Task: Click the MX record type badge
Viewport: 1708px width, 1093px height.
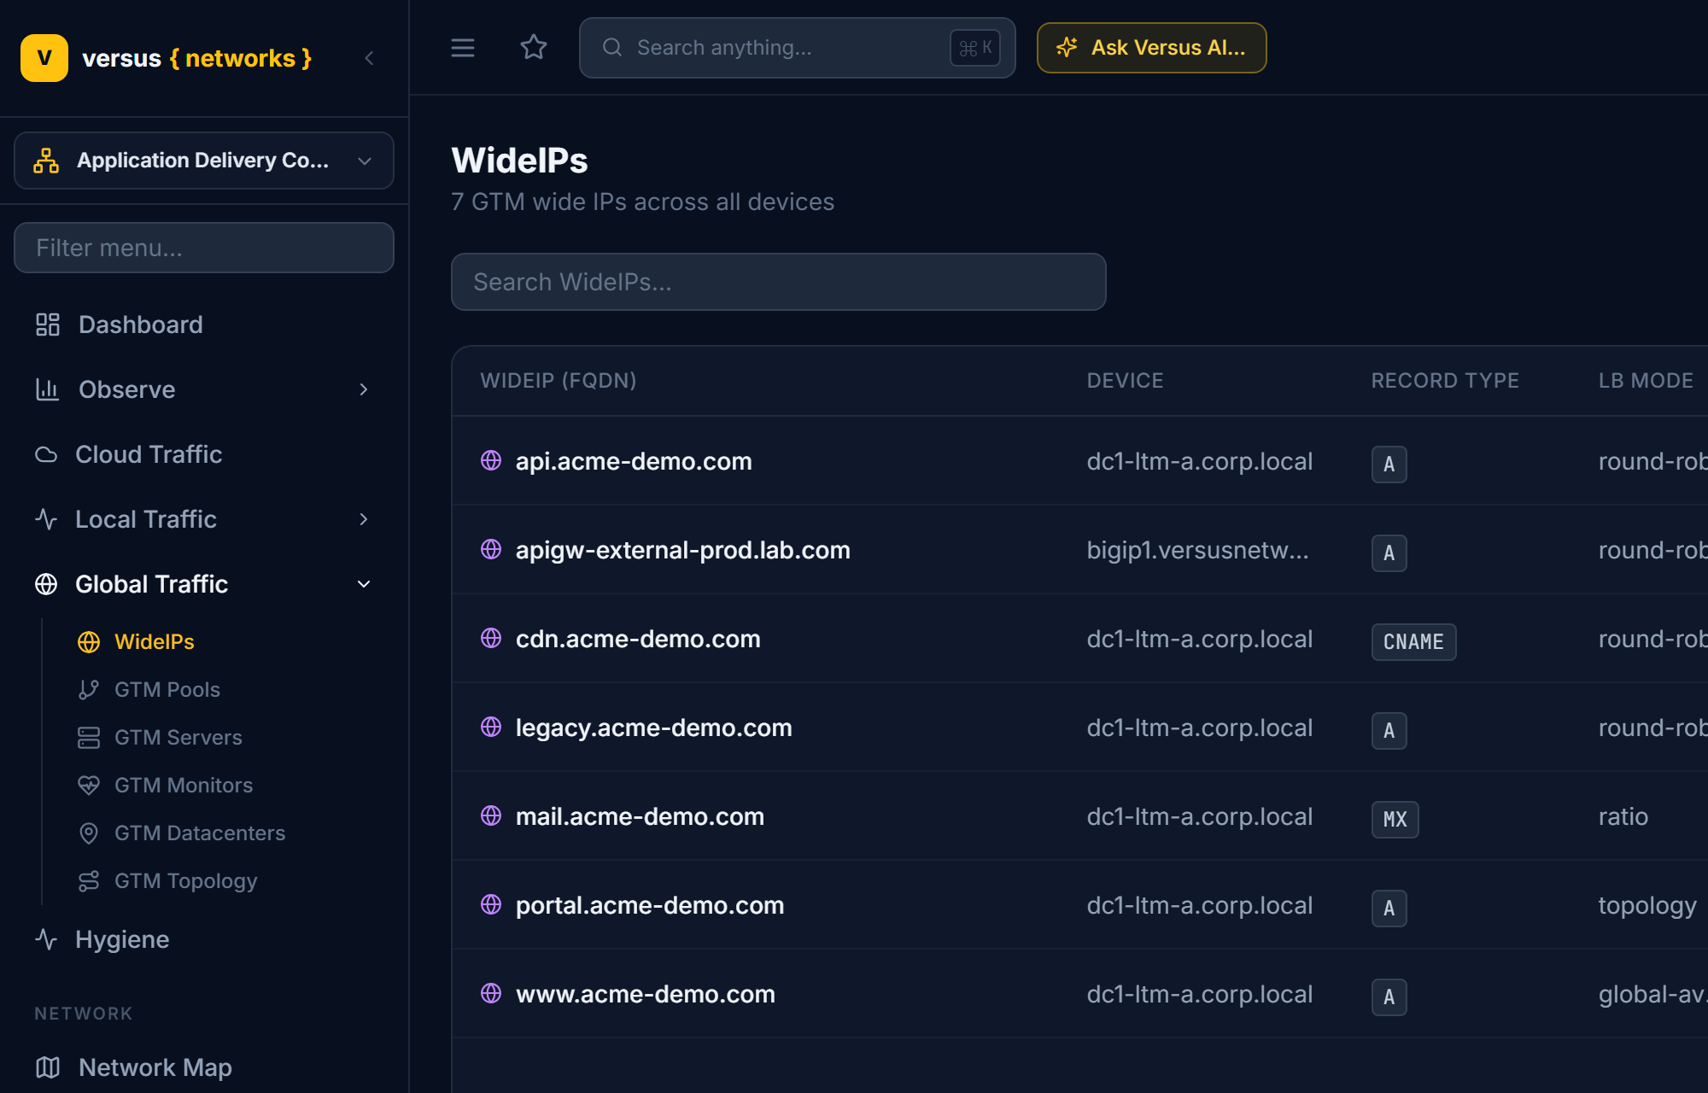Action: click(1395, 820)
